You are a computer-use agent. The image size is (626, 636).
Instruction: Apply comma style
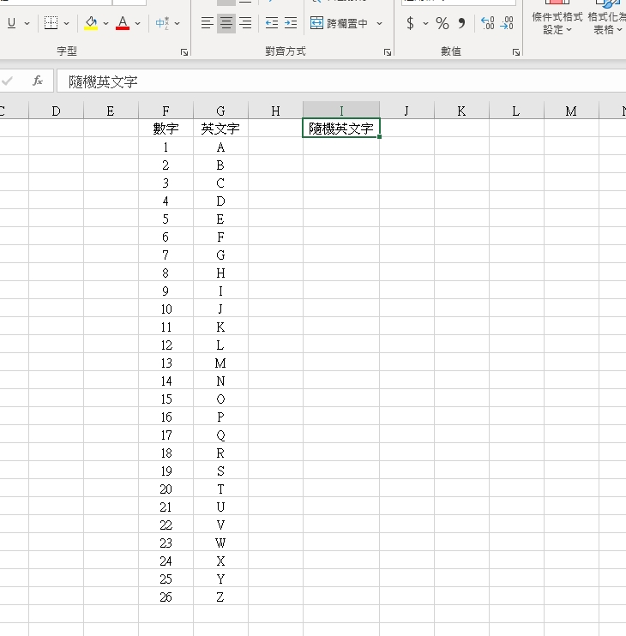[461, 23]
